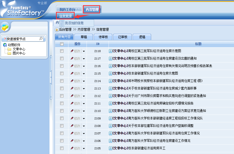This screenshot has height=154, width=234.
Task: Switch to the 草稿 tab
Action: pos(84,37)
